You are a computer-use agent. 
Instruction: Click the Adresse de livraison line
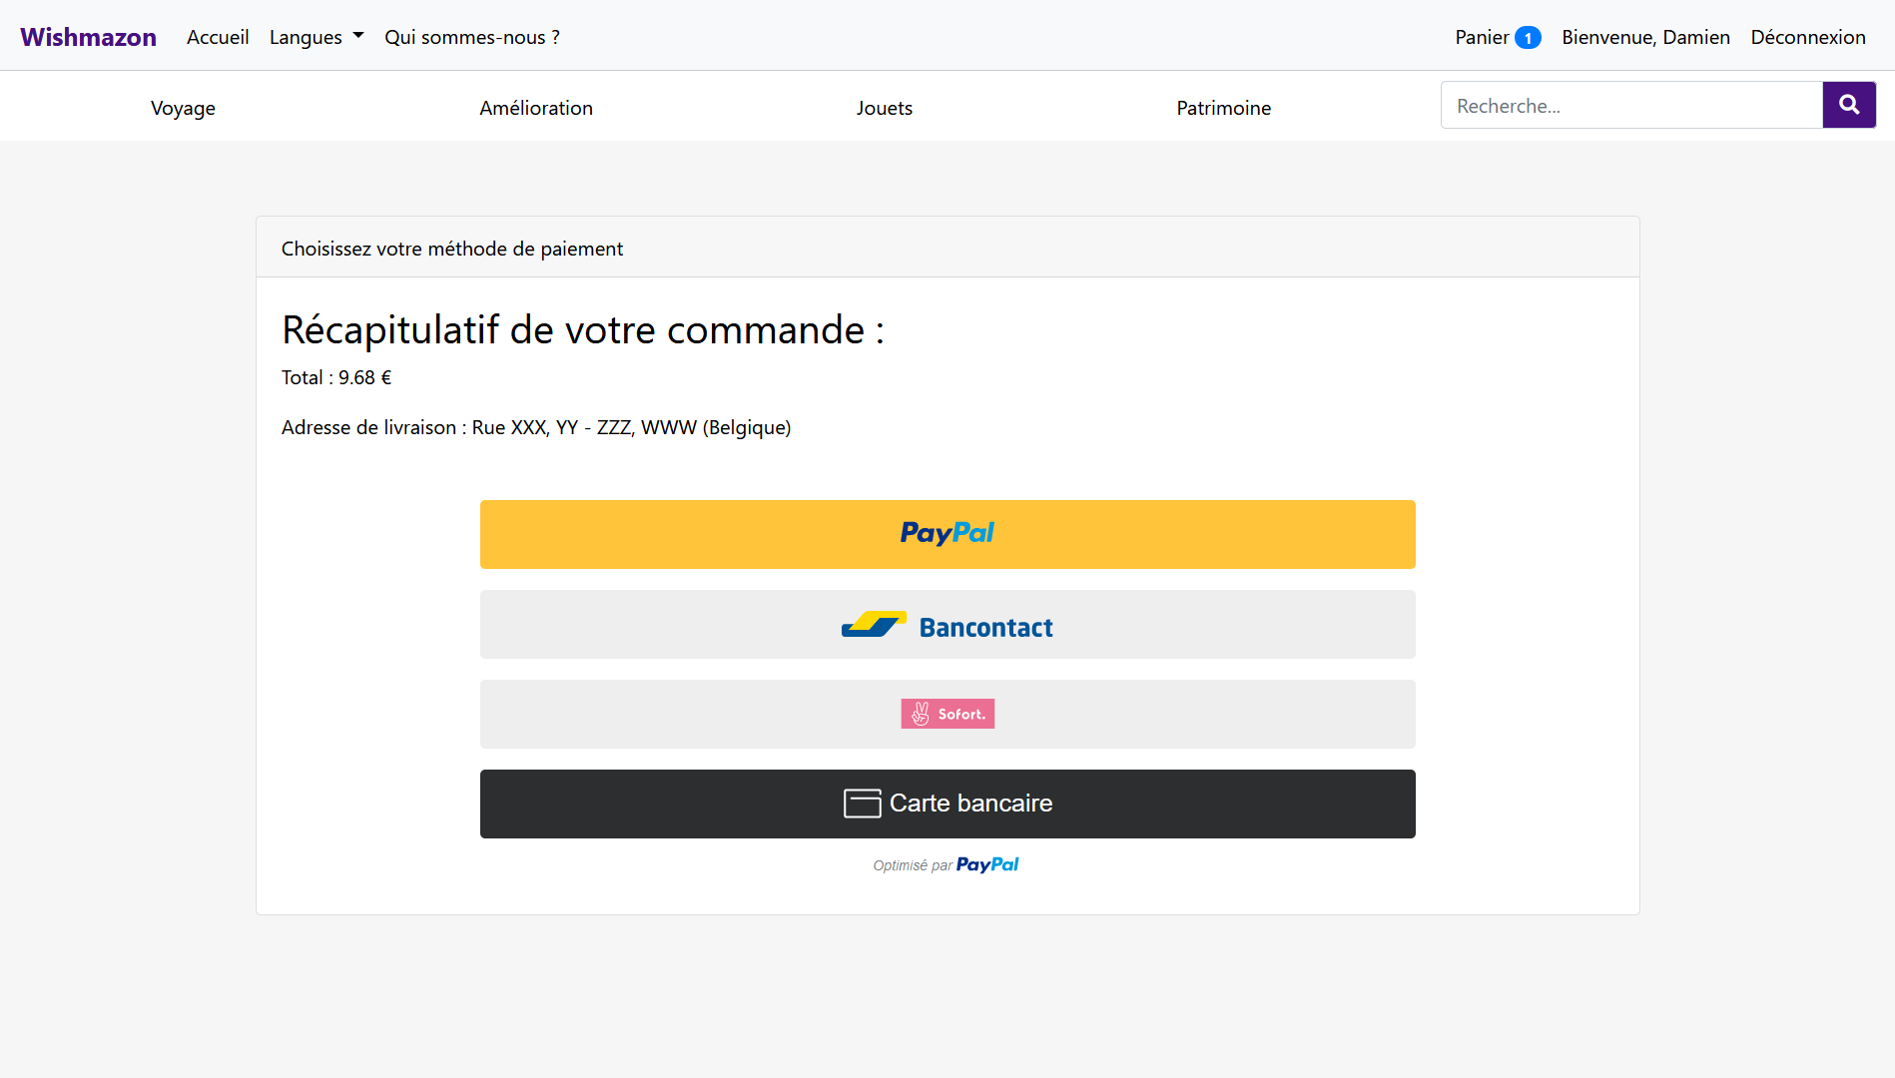click(536, 427)
